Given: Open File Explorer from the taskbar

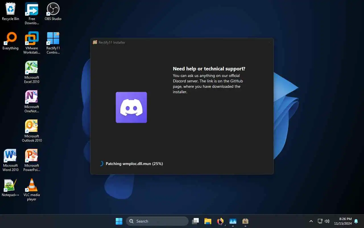Looking at the screenshot, I should [x=208, y=221].
